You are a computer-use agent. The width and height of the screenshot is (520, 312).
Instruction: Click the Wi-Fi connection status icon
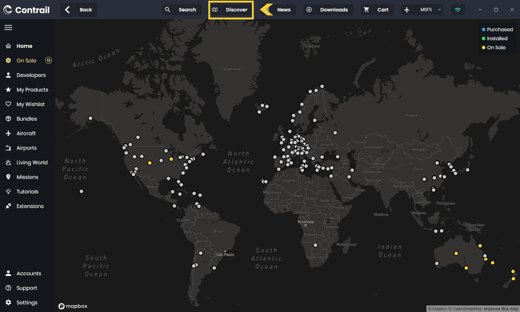pyautogui.click(x=458, y=10)
